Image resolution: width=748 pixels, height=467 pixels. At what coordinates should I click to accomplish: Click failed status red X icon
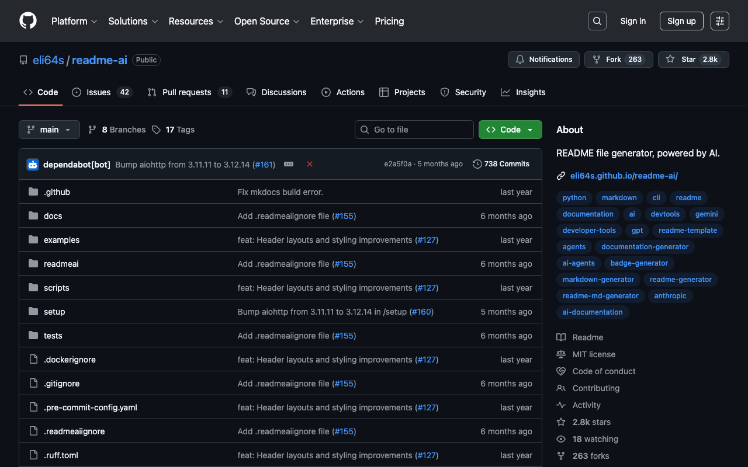tap(310, 165)
